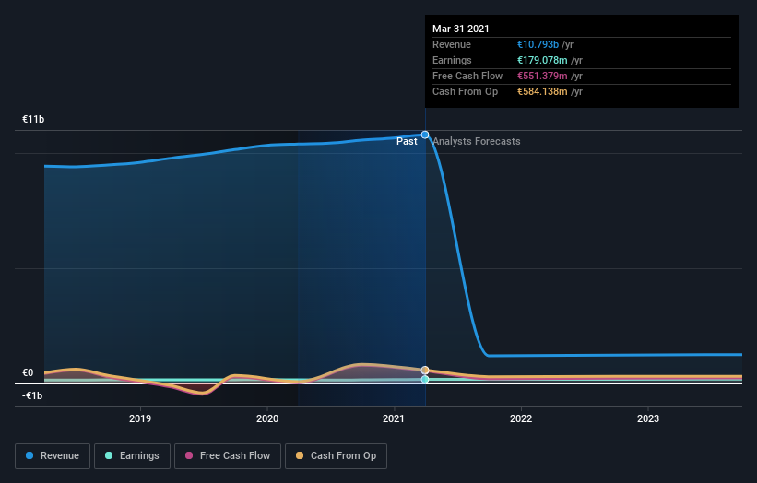Click the pink Free Cash Flow legend dot
This screenshot has height=483, width=757.
point(189,455)
